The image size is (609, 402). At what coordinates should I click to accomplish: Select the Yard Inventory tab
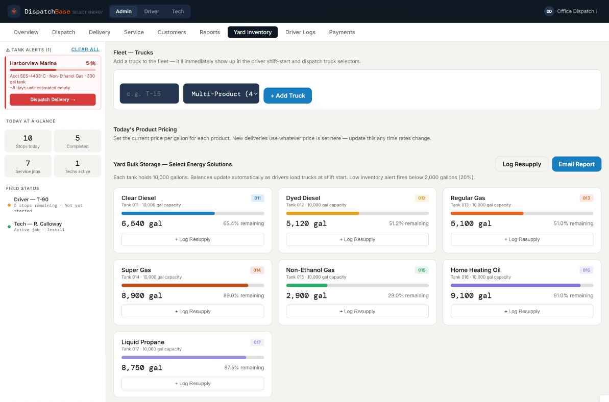click(x=253, y=32)
